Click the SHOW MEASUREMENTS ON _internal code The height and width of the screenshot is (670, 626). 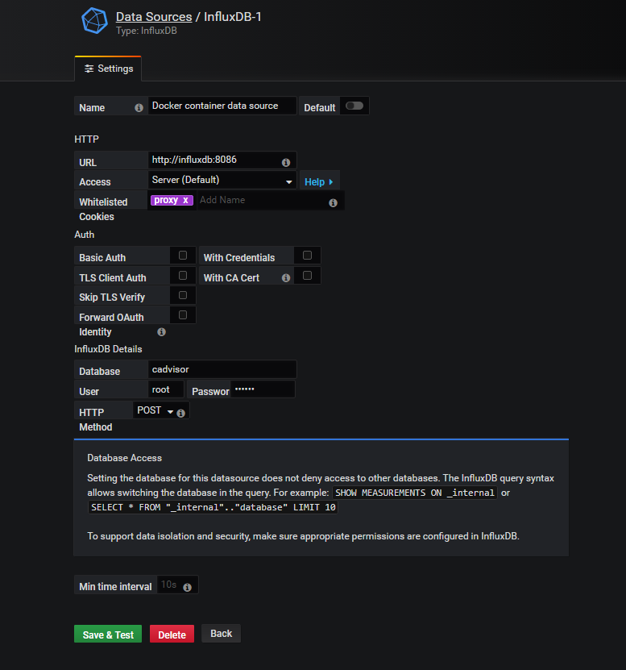point(415,493)
